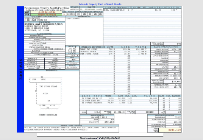This screenshot has height=140, width=203.
Task: Click the Perquimans County, North Carolina heading
Action: point(47,8)
